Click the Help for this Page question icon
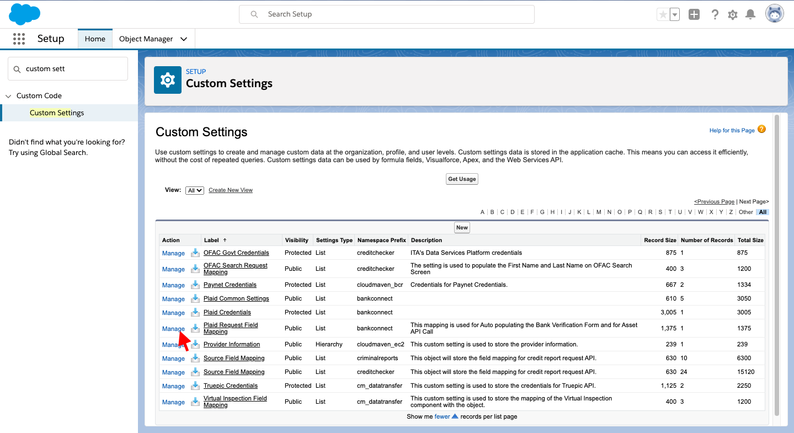The width and height of the screenshot is (794, 433). pos(761,130)
